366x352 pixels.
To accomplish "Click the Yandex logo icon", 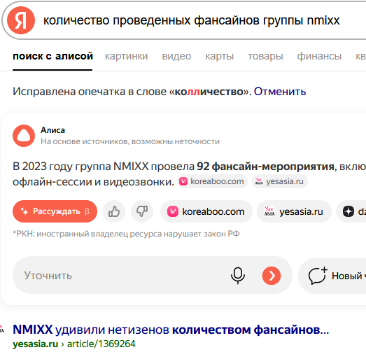I will [x=21, y=20].
